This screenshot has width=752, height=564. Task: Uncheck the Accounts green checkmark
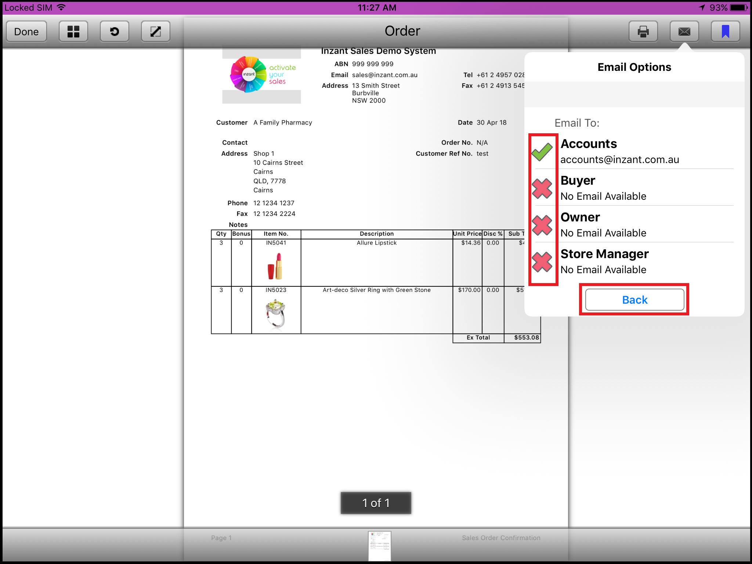(542, 152)
